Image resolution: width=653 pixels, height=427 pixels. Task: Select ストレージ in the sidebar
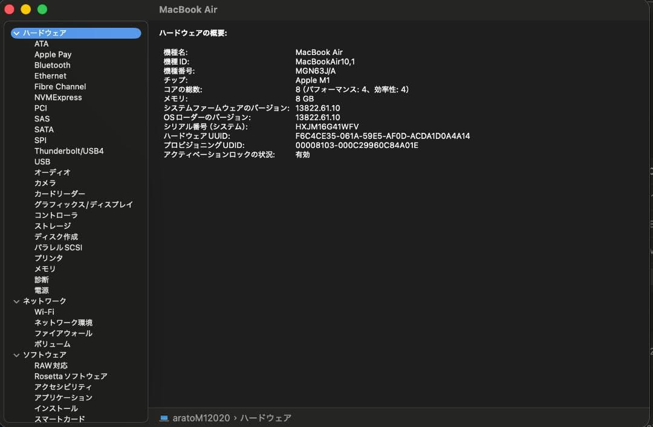point(53,226)
